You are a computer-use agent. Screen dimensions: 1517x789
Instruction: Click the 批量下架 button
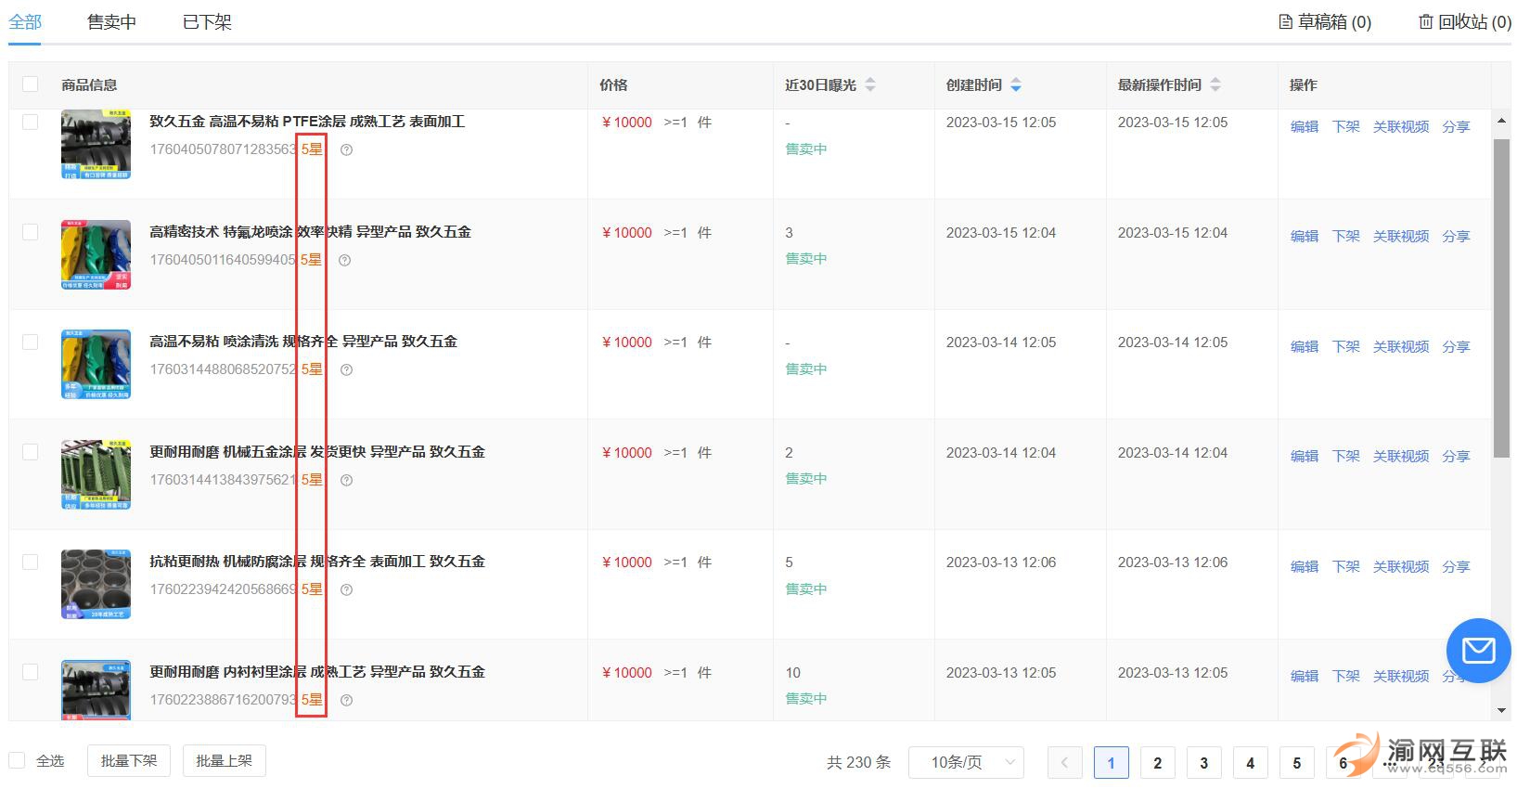point(129,761)
